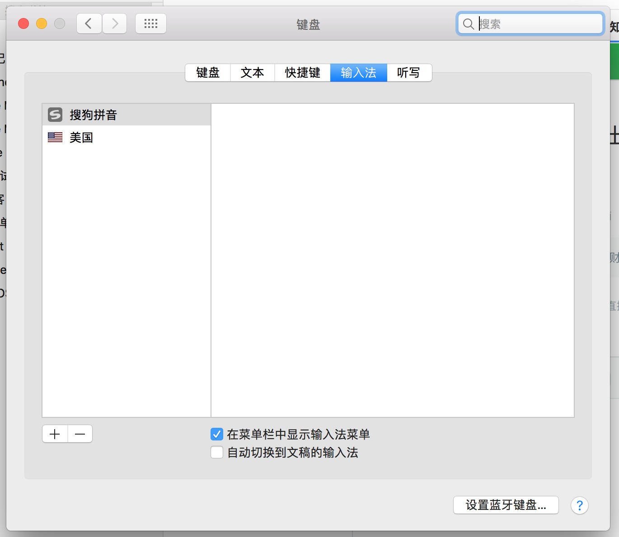The width and height of the screenshot is (619, 537).
Task: Go back with the left arrow button
Action: (89, 23)
